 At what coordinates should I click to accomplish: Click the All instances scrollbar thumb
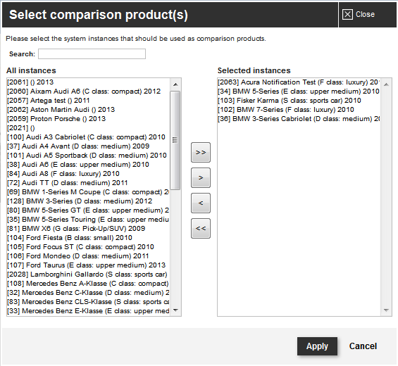point(175,140)
